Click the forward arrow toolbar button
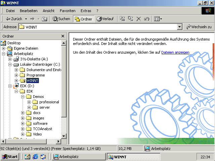Viewport: 215px width, 161px height. click(x=32, y=19)
